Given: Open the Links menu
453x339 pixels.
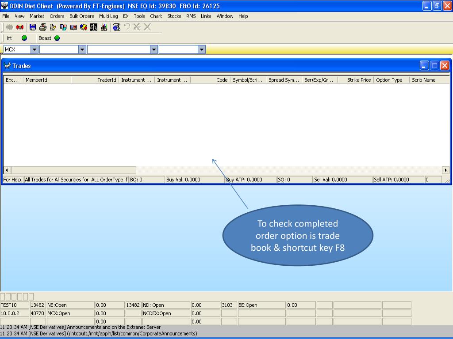Looking at the screenshot, I should [206, 16].
